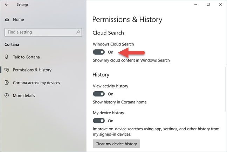This screenshot has width=227, height=152.
Task: Click the Permissions & History page title
Action: tap(127, 20)
